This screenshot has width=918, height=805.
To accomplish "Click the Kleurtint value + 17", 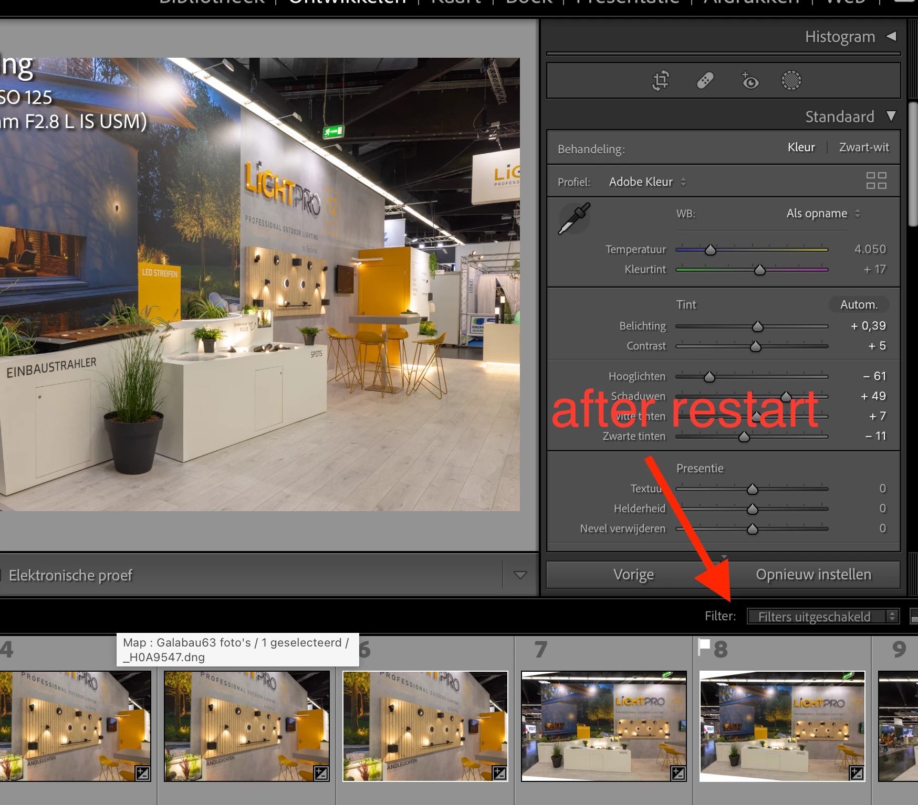I will [874, 269].
